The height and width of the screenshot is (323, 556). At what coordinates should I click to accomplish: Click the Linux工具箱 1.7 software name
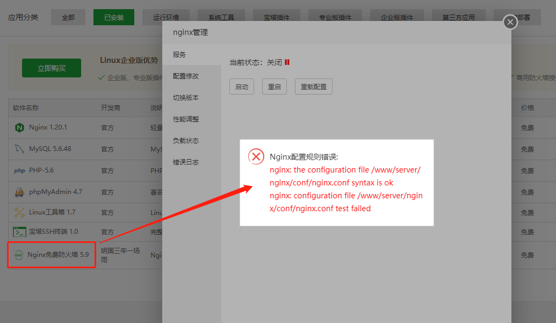[x=52, y=212]
